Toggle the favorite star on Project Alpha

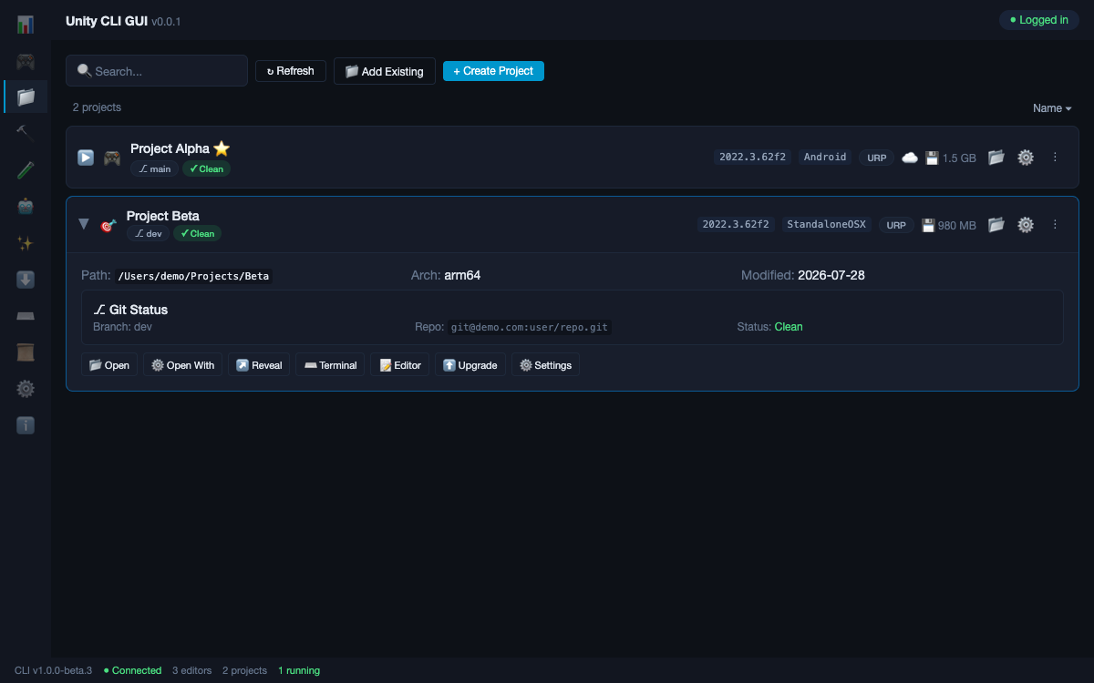tap(222, 148)
